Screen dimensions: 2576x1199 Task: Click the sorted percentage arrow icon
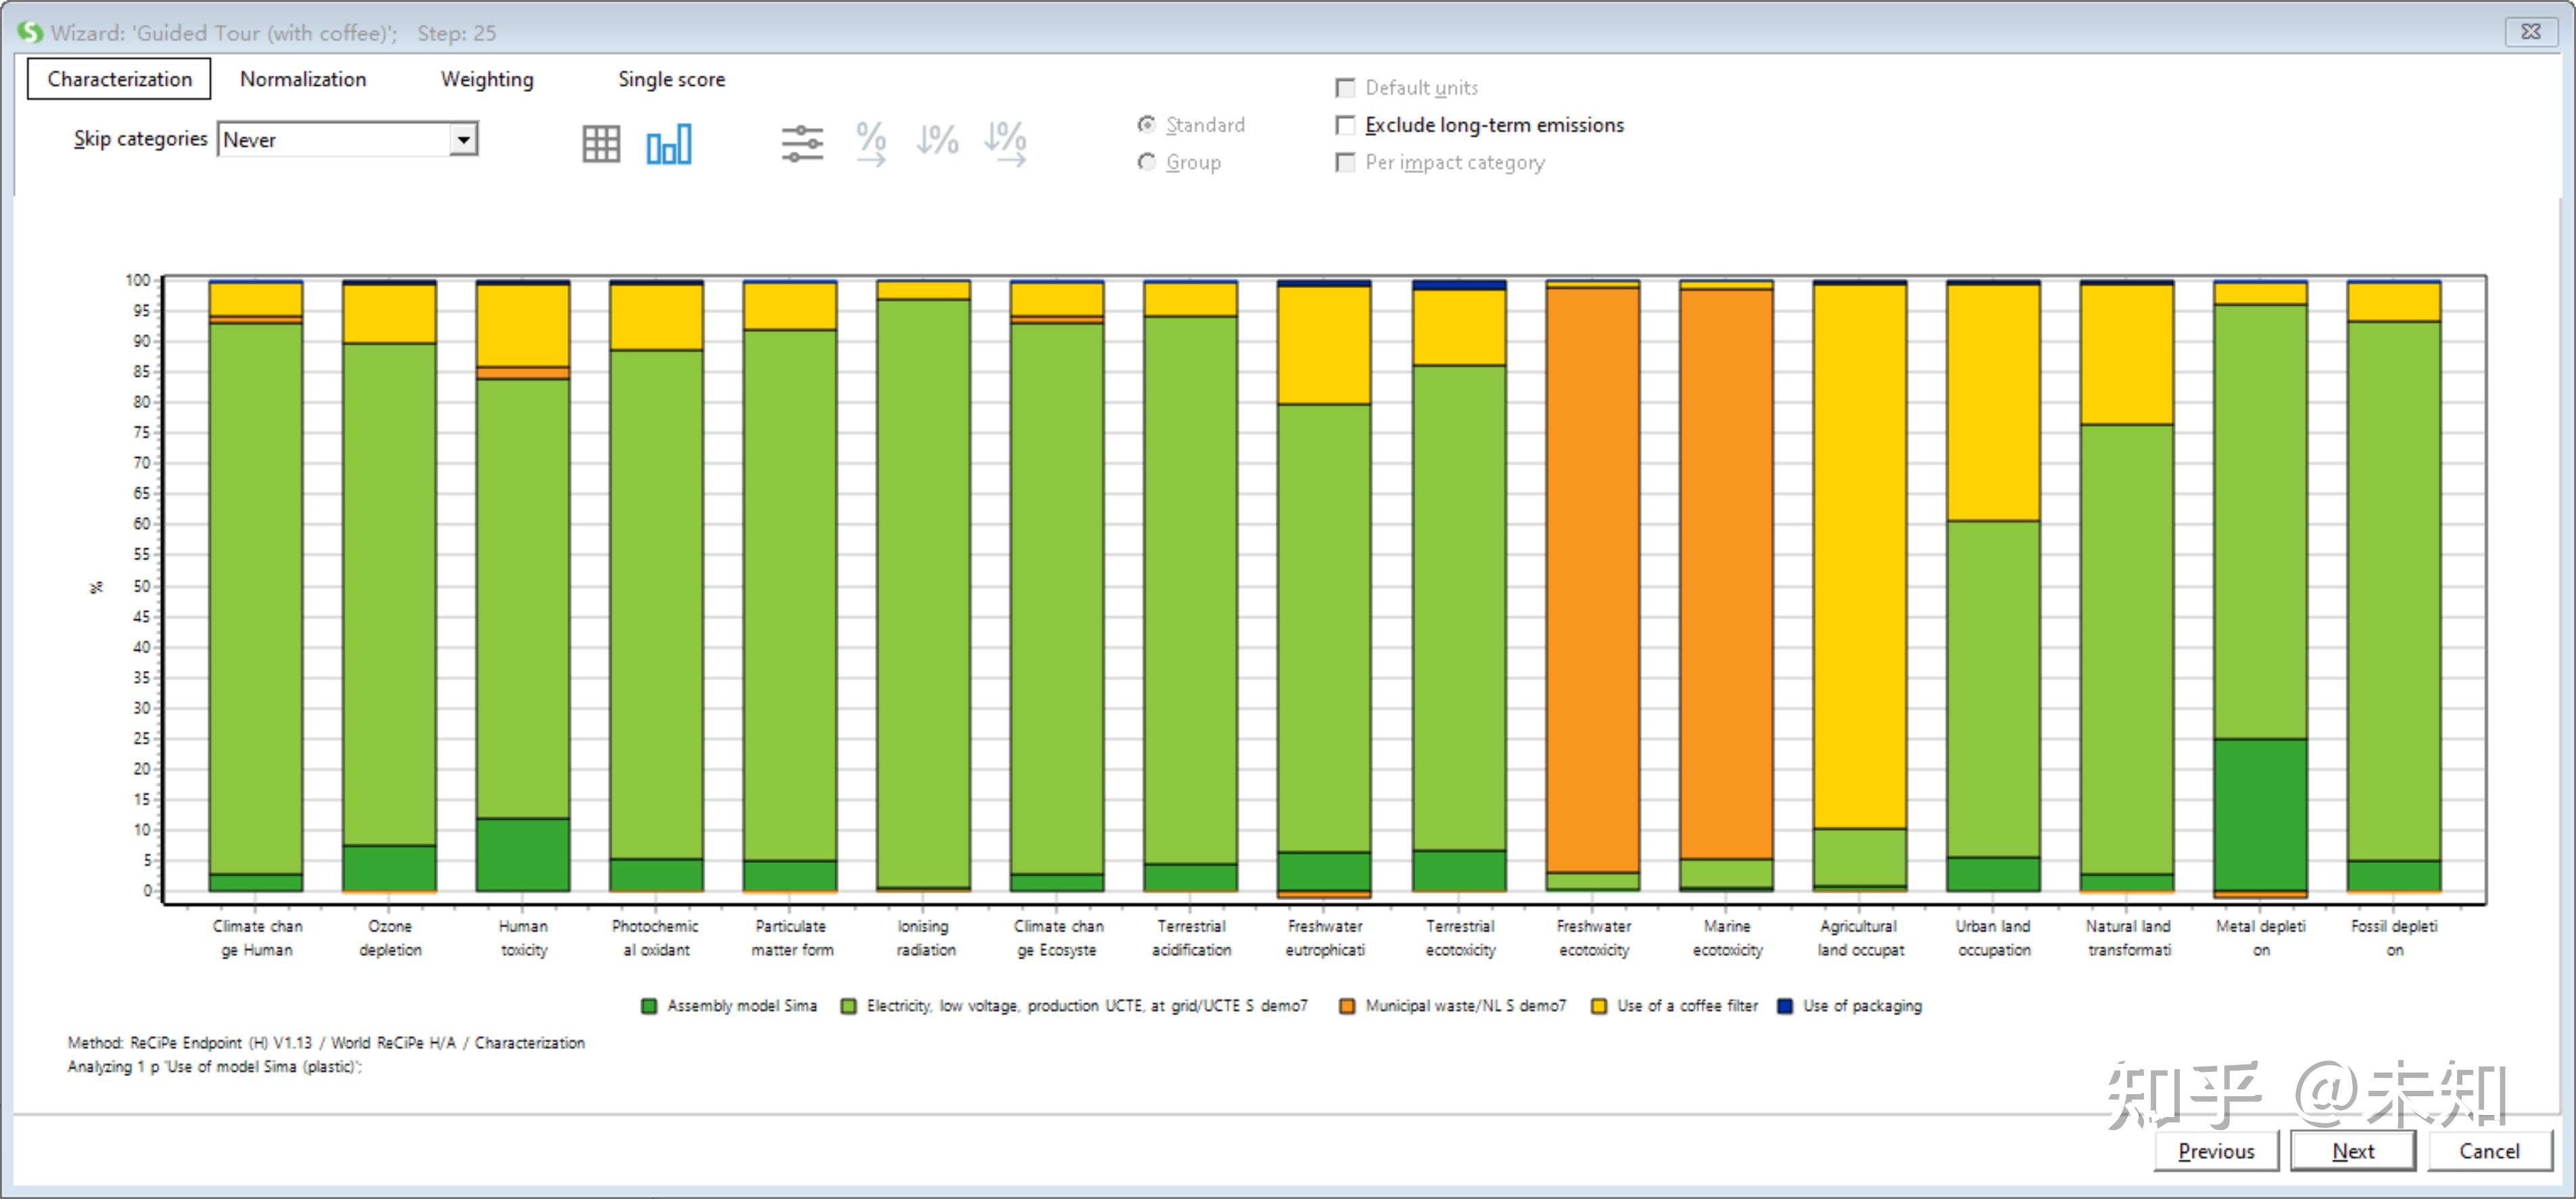click(x=1005, y=144)
